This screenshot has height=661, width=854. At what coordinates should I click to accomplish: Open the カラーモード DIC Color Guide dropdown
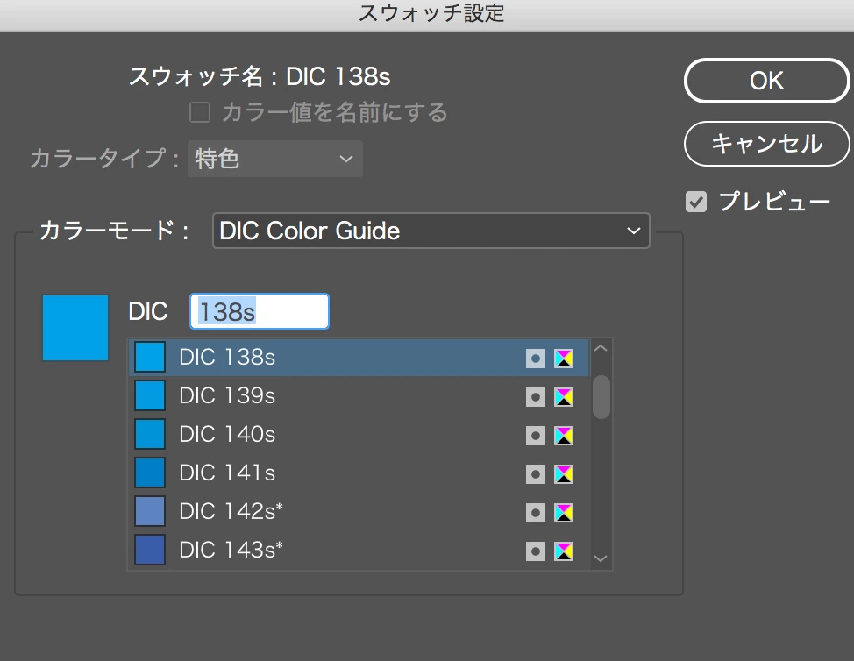(431, 231)
